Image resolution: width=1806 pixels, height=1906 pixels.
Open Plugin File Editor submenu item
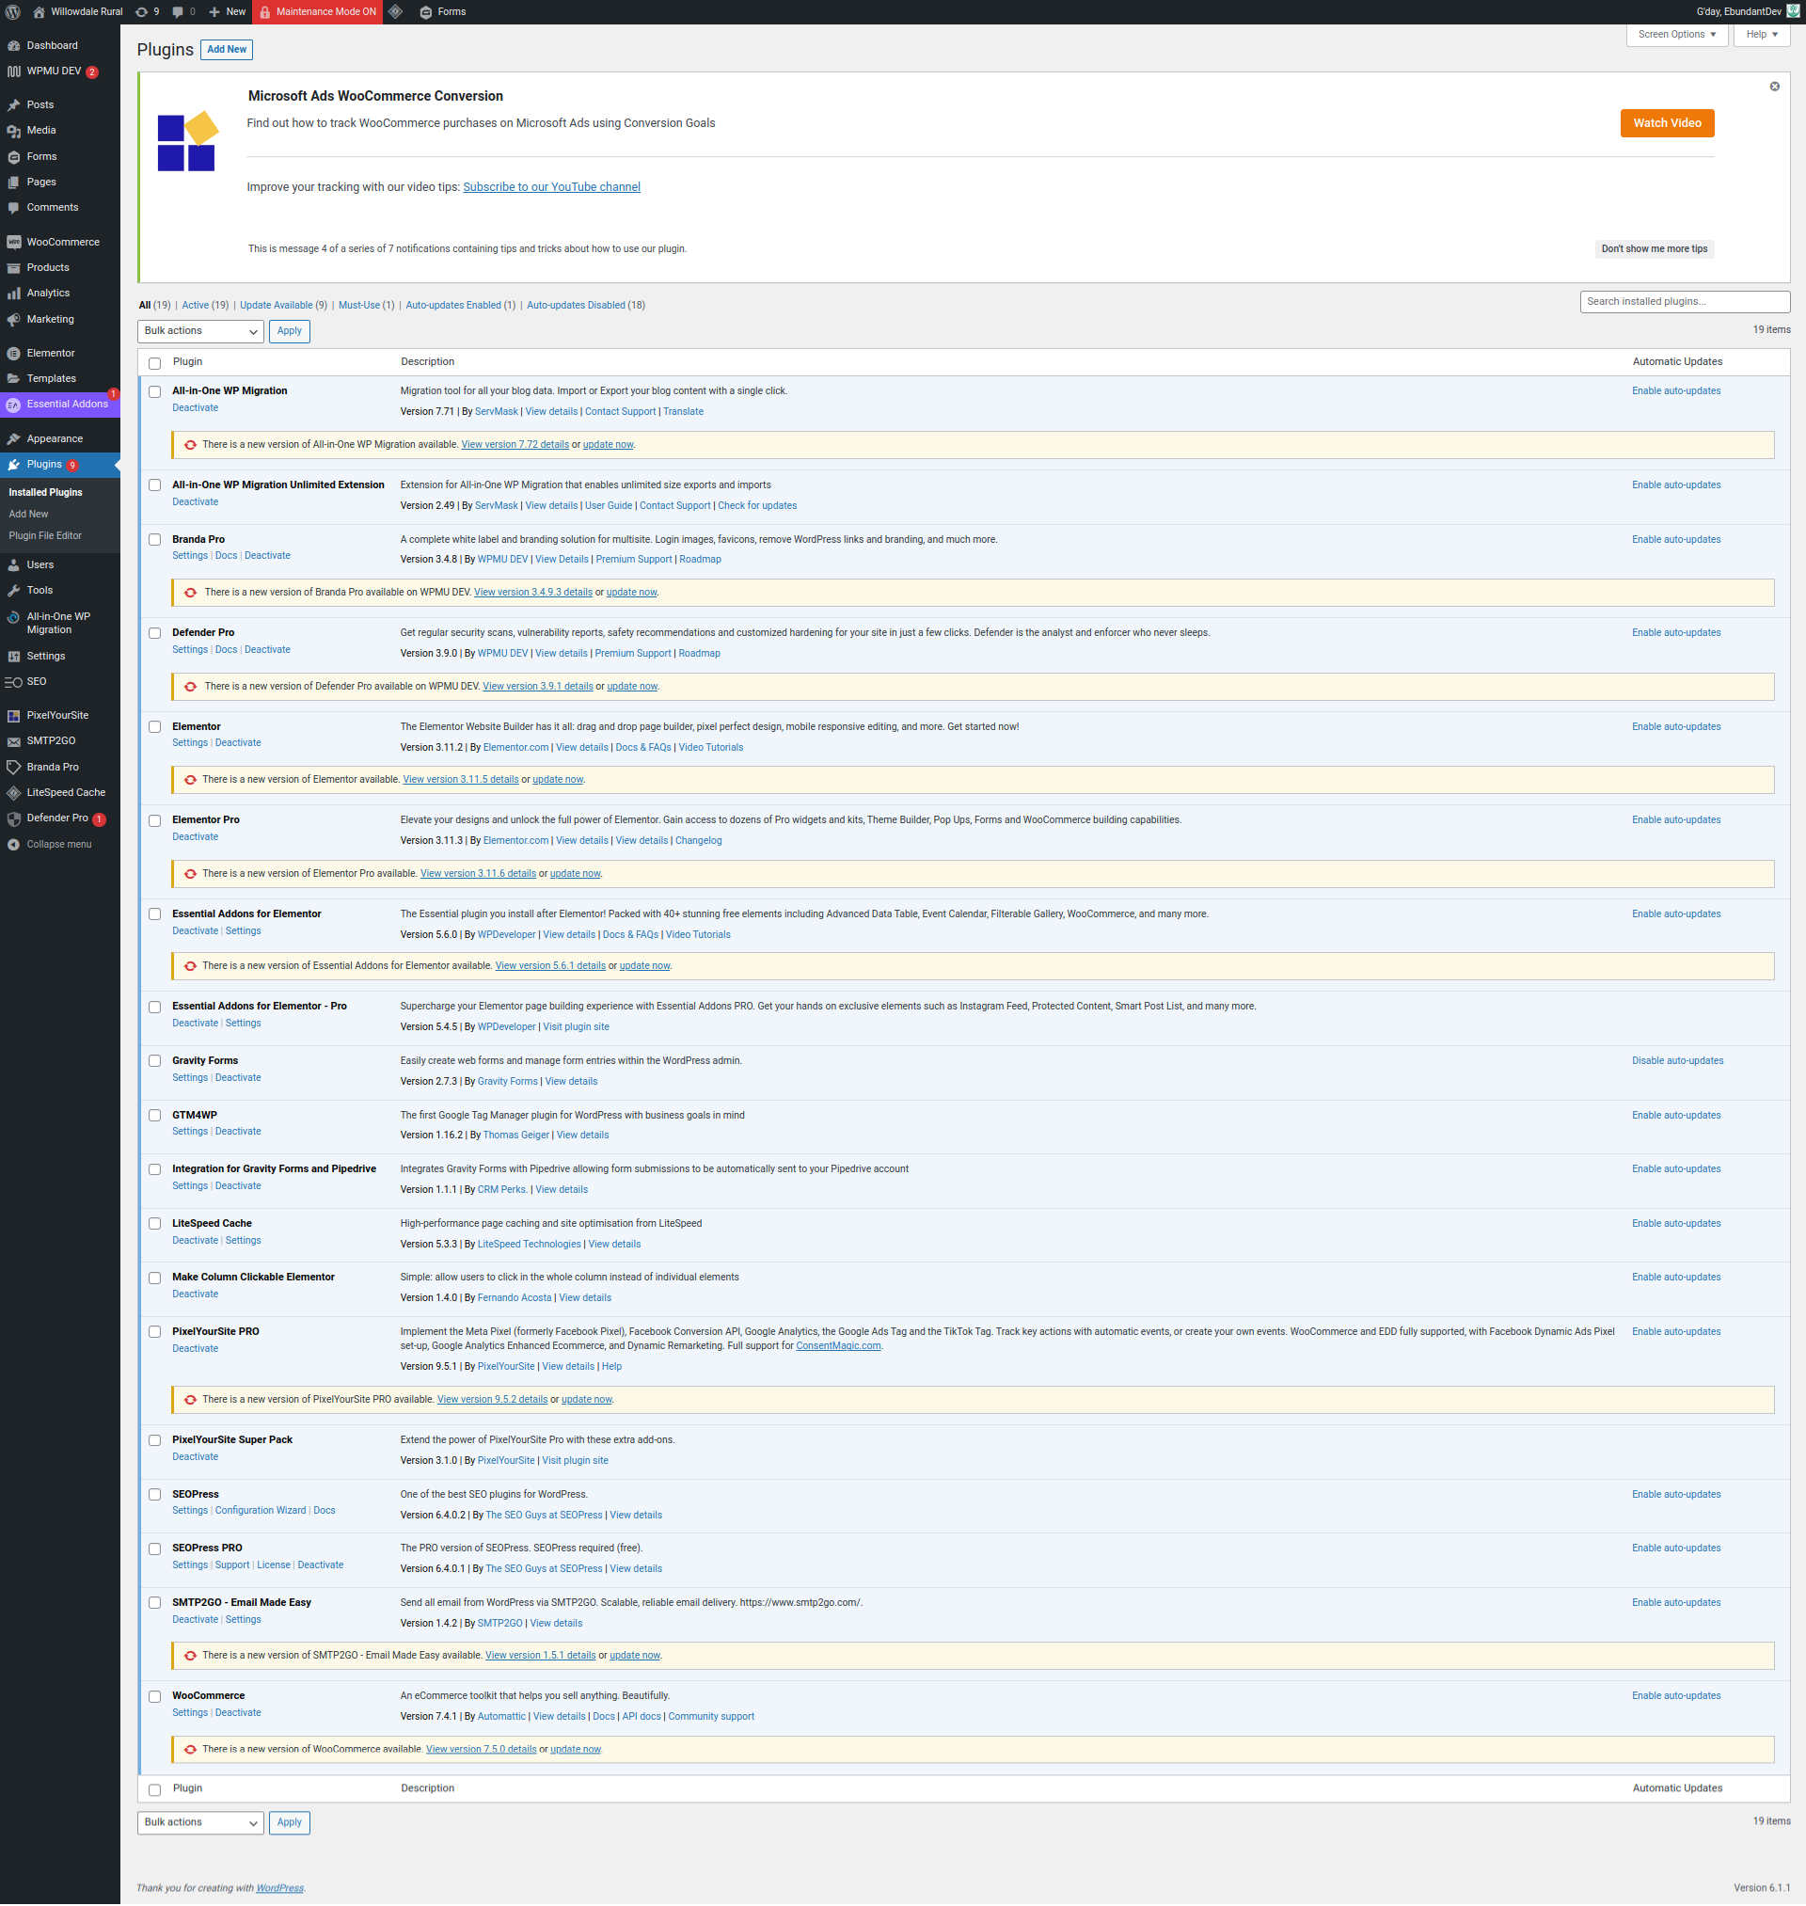tap(45, 535)
